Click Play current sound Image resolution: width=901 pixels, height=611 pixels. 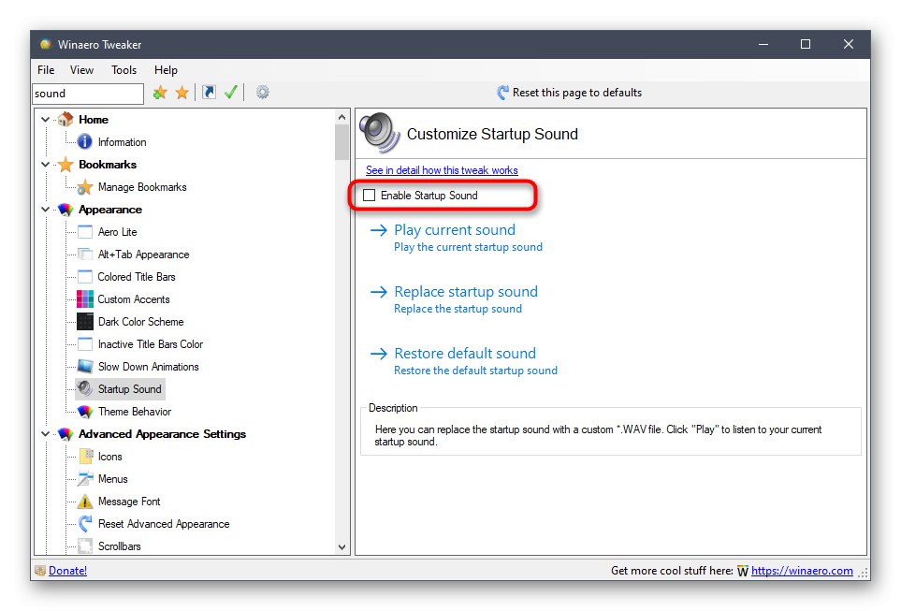tap(455, 230)
